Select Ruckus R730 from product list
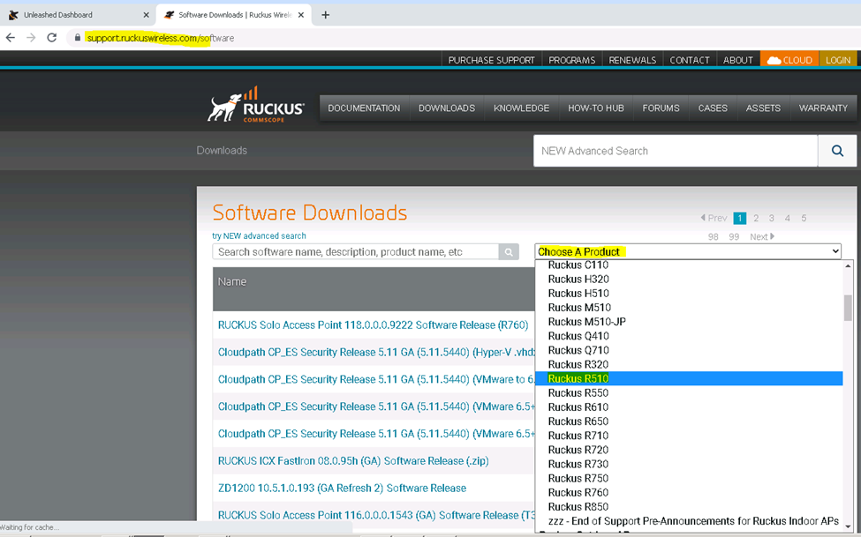Viewport: 861px width, 537px height. (x=689, y=464)
